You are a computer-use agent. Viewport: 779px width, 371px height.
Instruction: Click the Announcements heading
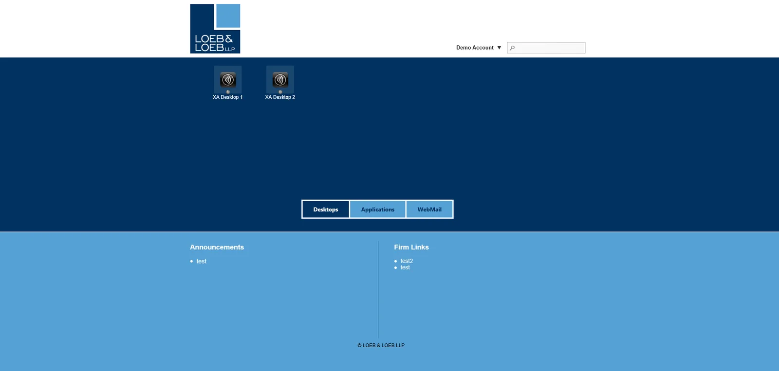click(217, 247)
